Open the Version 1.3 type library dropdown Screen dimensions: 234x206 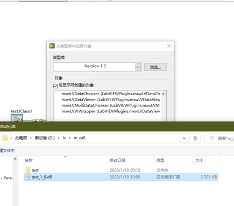(x=138, y=67)
